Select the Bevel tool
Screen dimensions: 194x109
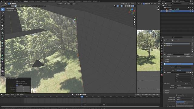point(2,46)
